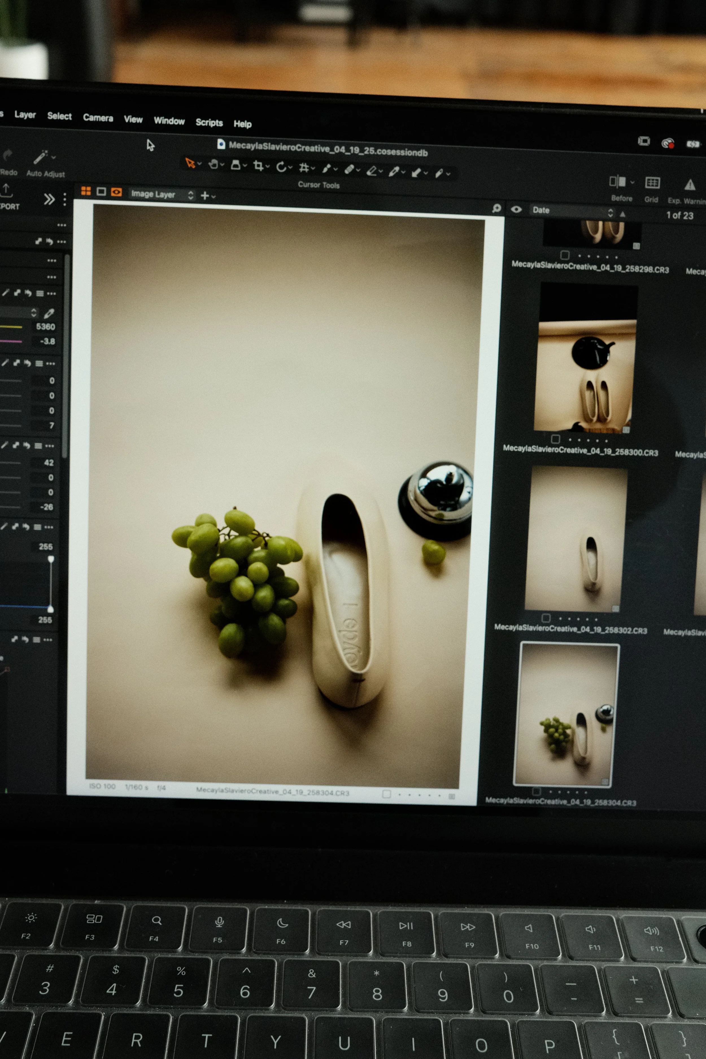Check the box under thumbnail 258300.CR3

pyautogui.click(x=555, y=439)
